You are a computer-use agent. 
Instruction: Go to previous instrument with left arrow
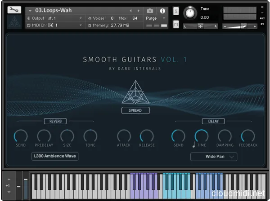[x=131, y=11]
